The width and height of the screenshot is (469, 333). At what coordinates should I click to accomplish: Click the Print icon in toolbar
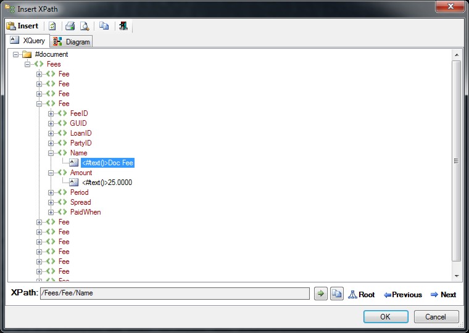pos(70,26)
